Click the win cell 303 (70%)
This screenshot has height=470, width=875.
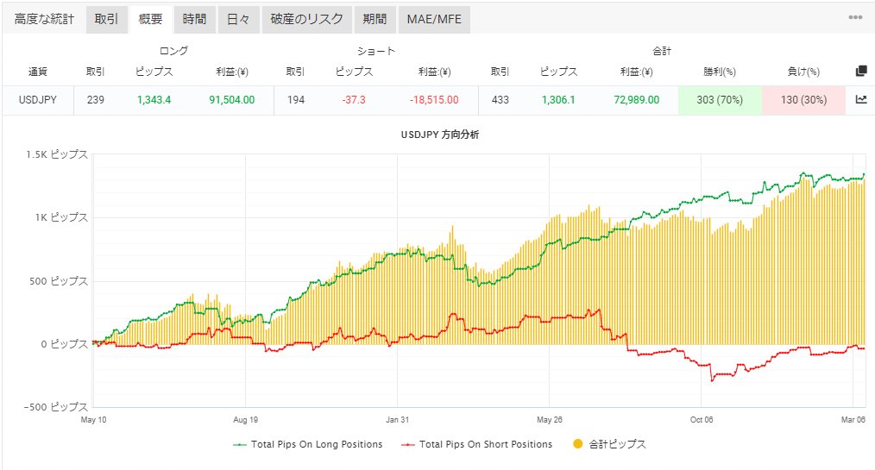pos(720,100)
